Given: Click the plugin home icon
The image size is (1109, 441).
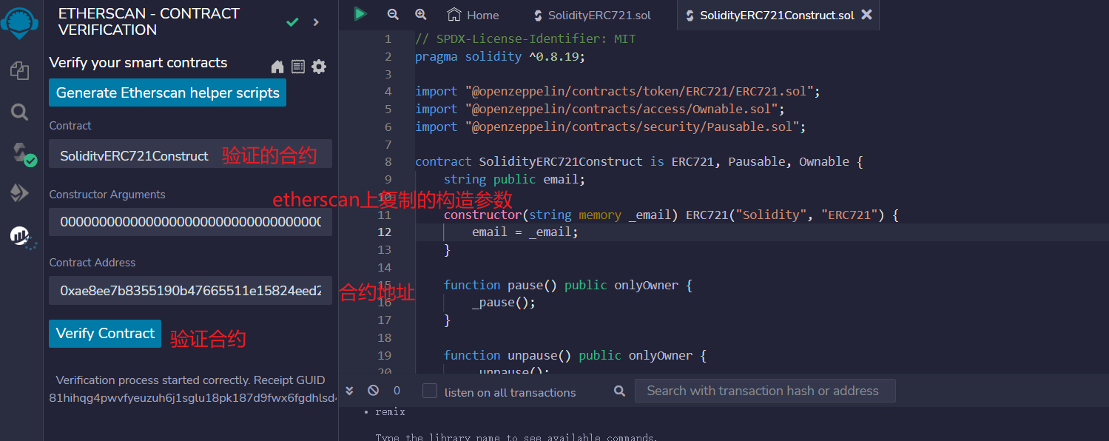Looking at the screenshot, I should [277, 67].
